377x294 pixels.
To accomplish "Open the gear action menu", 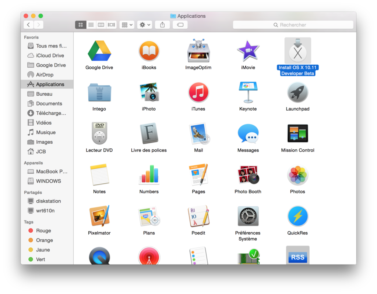I will (145, 25).
